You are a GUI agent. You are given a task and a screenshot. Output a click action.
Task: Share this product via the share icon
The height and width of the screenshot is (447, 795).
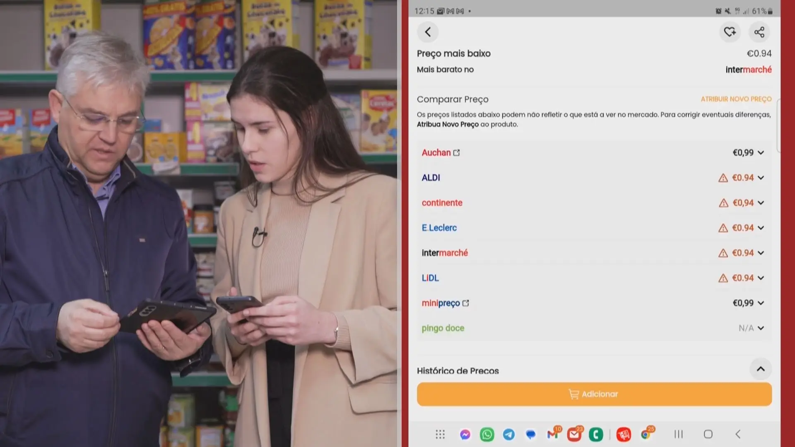[759, 32]
